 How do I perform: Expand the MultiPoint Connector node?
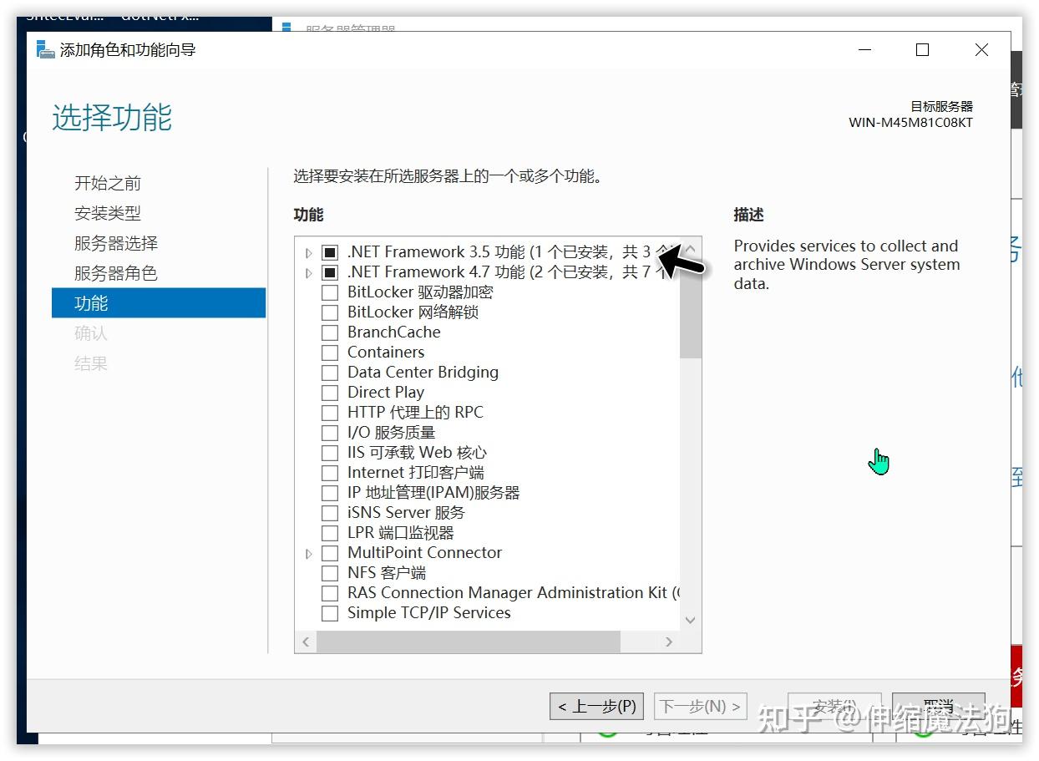[x=308, y=552]
